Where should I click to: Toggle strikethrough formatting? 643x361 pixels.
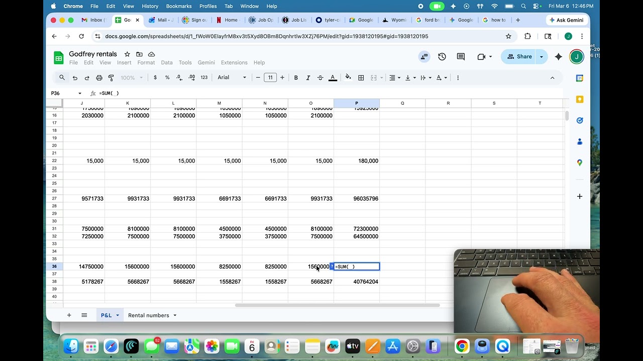point(320,78)
